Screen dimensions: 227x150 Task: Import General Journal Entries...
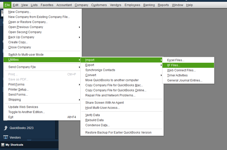click(188, 80)
